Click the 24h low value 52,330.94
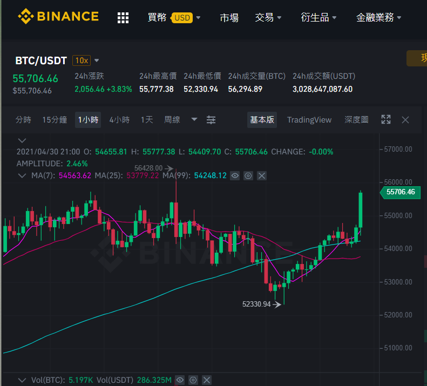This screenshot has width=427, height=386. [201, 89]
